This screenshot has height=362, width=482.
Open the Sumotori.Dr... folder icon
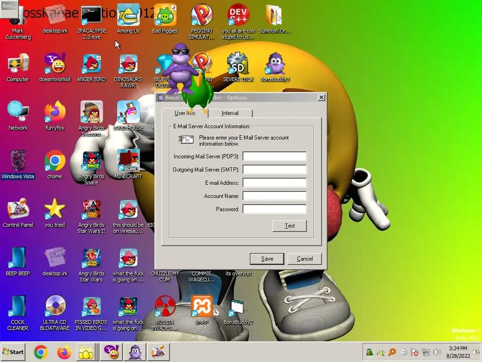pyautogui.click(x=275, y=18)
